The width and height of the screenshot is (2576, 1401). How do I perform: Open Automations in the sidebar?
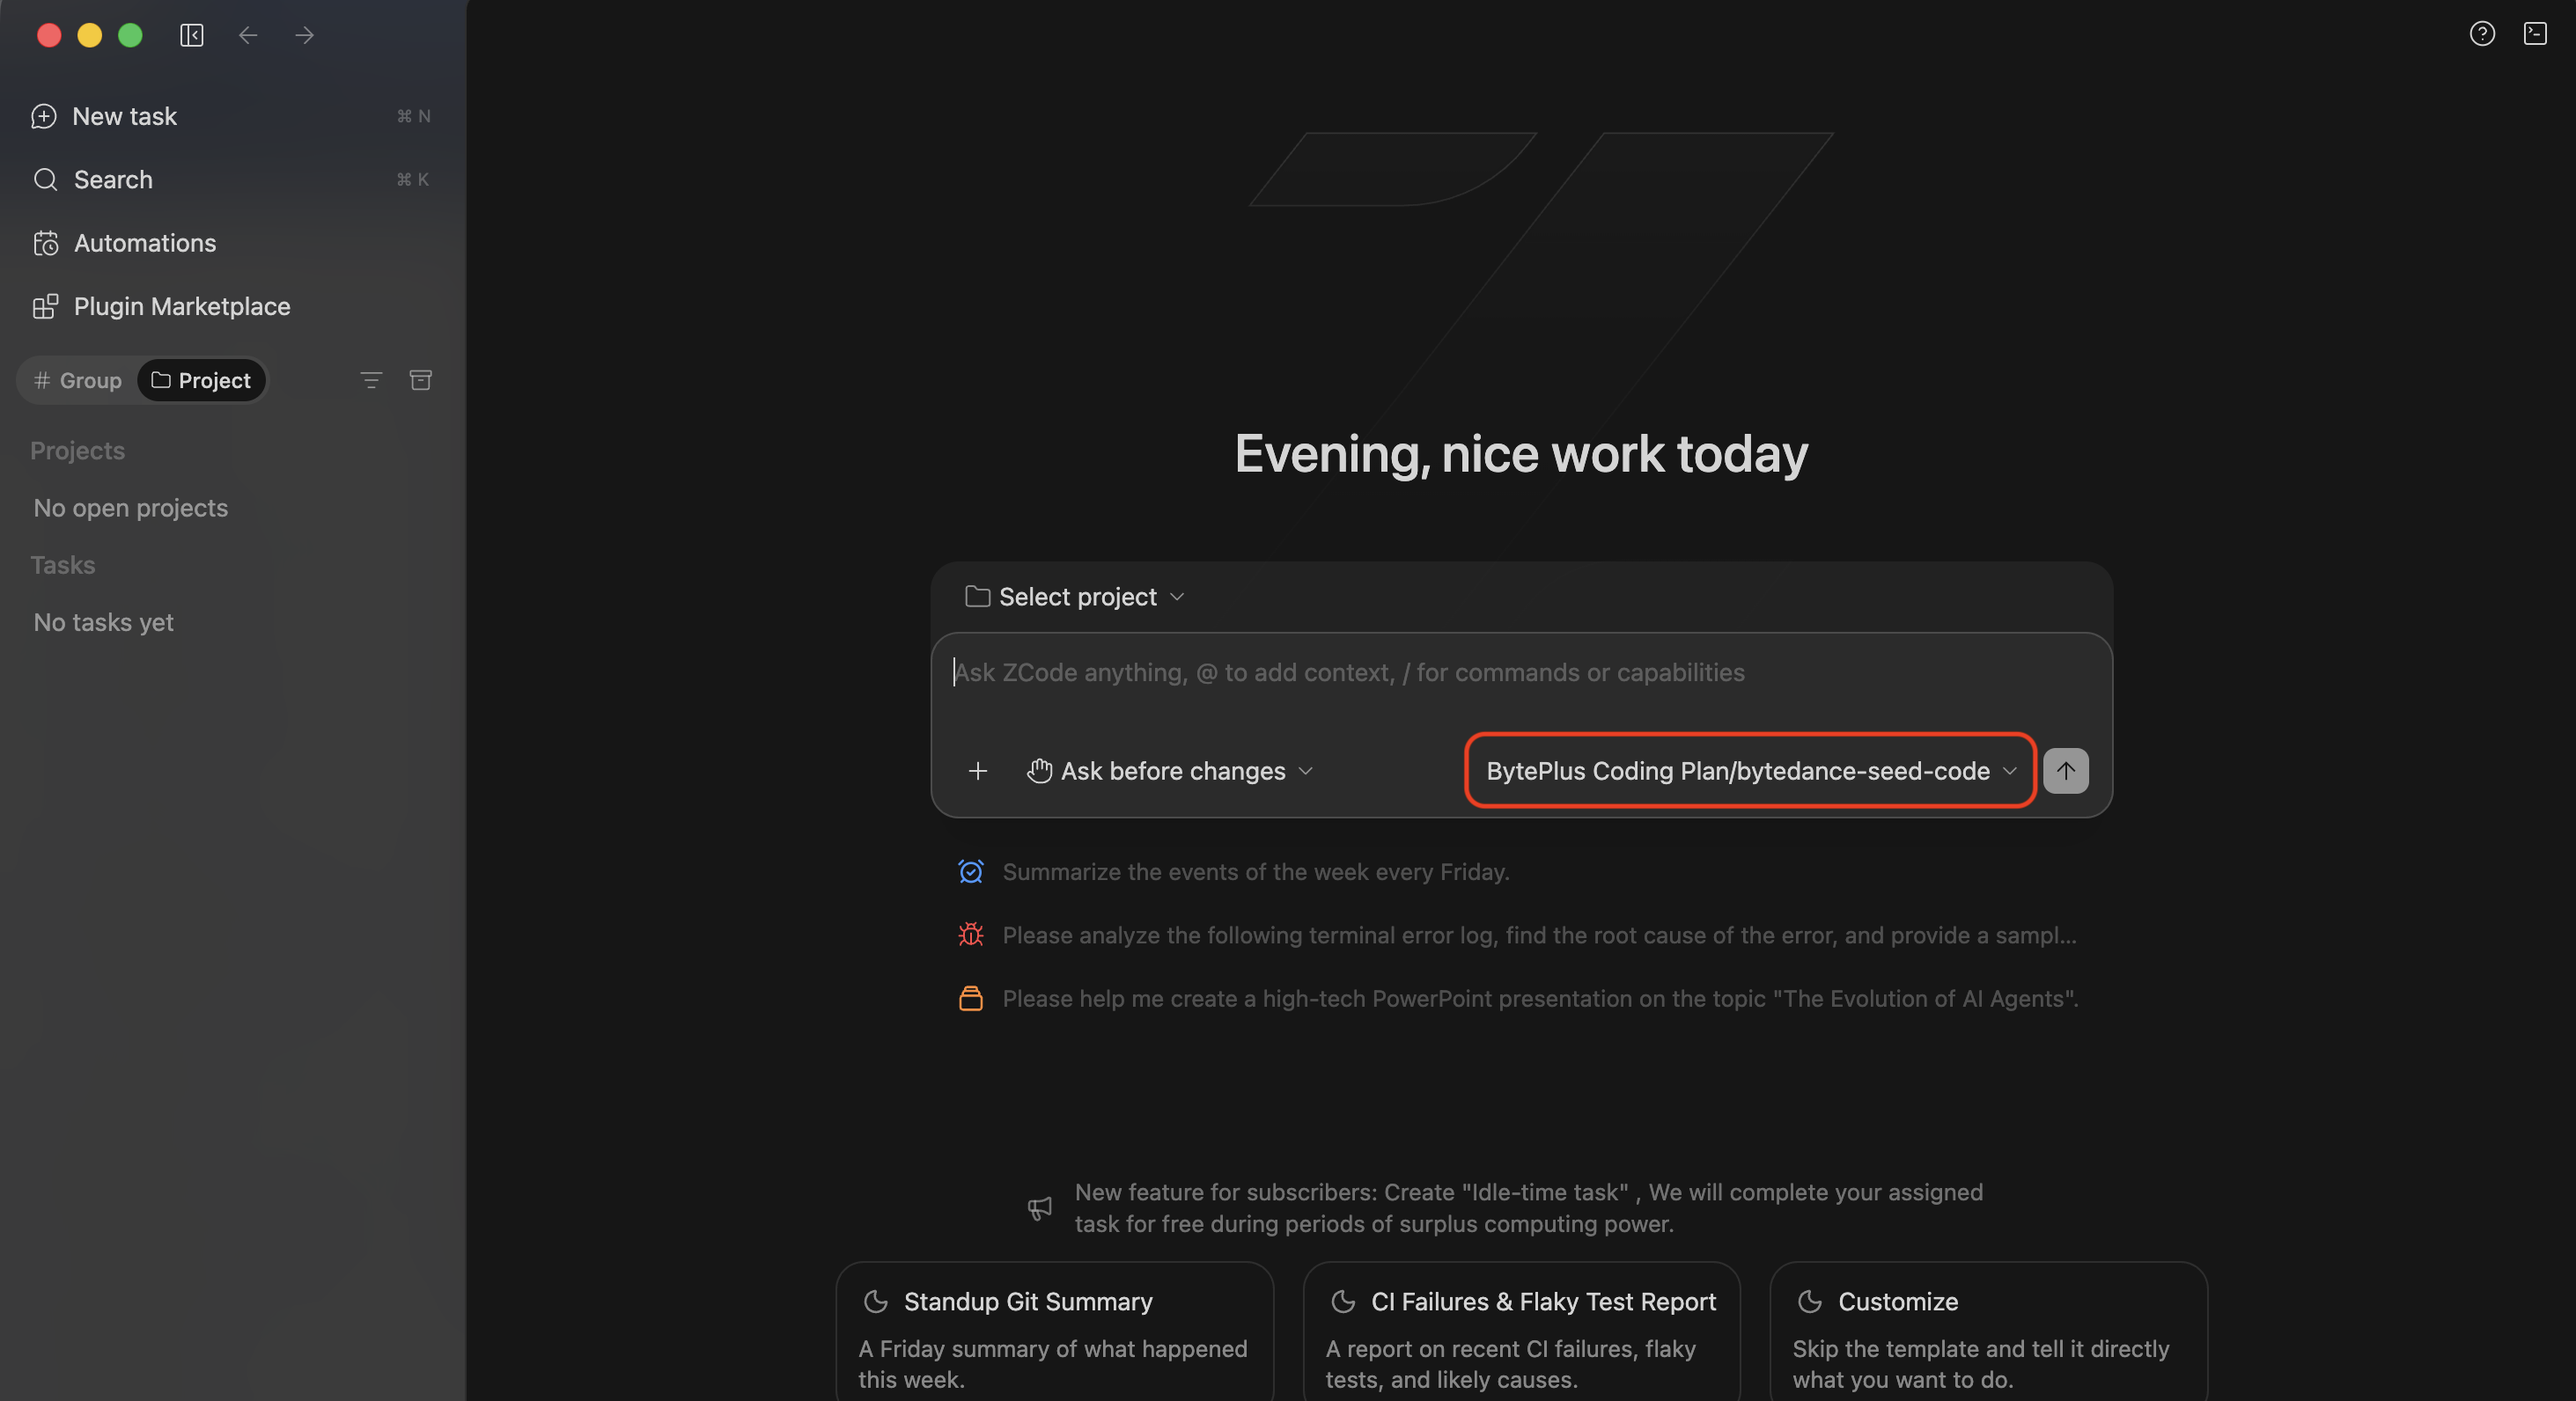[231, 243]
